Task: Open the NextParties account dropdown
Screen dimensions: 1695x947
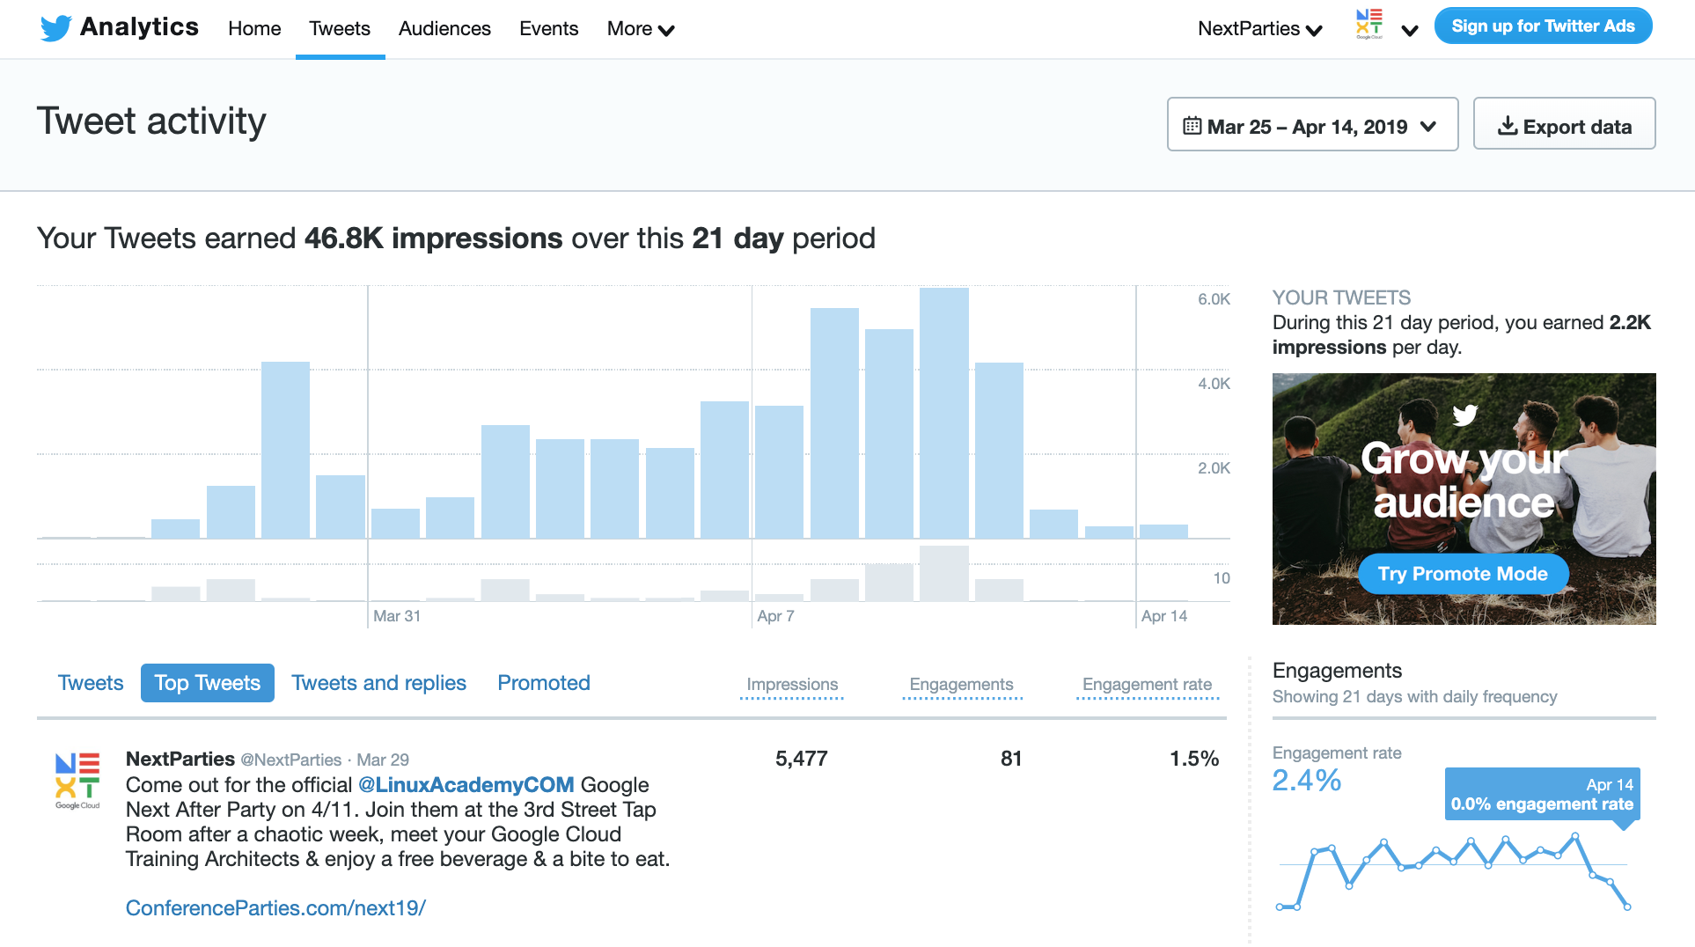Action: 1259,29
